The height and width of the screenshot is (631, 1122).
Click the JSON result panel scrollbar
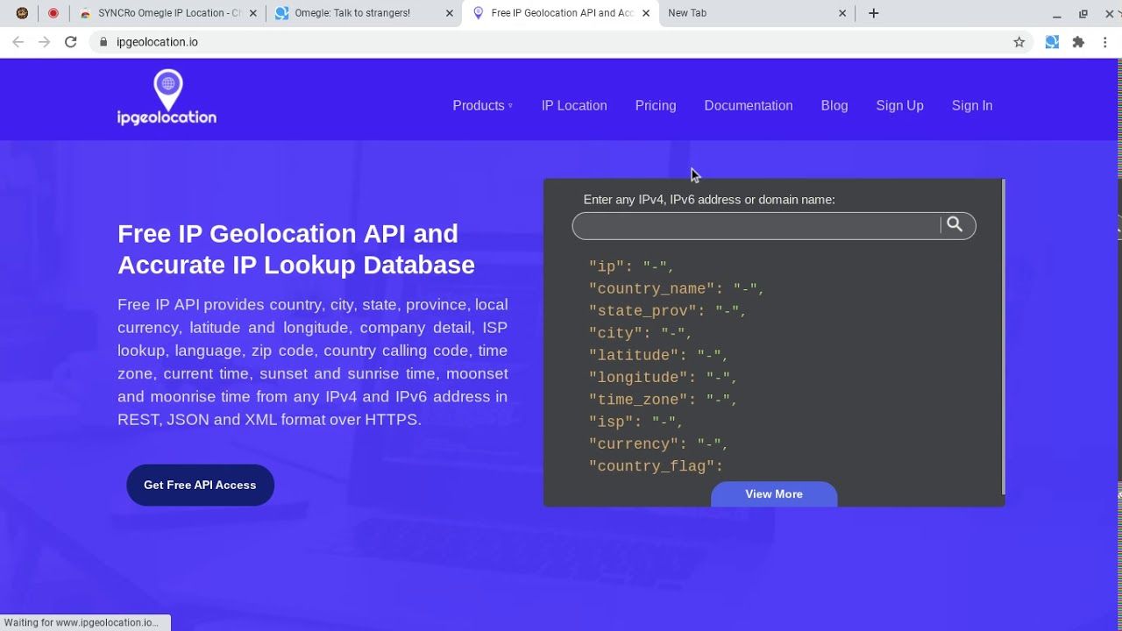pos(1003,337)
